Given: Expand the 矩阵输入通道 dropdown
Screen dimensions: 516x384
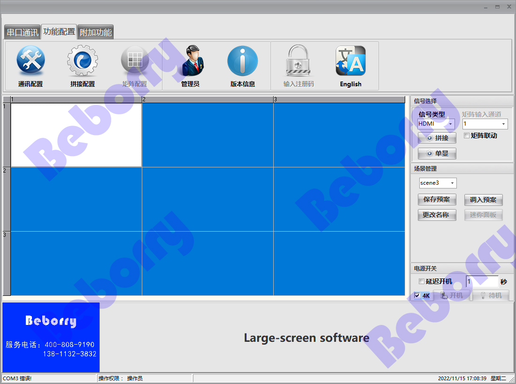Looking at the screenshot, I should pyautogui.click(x=485, y=124).
